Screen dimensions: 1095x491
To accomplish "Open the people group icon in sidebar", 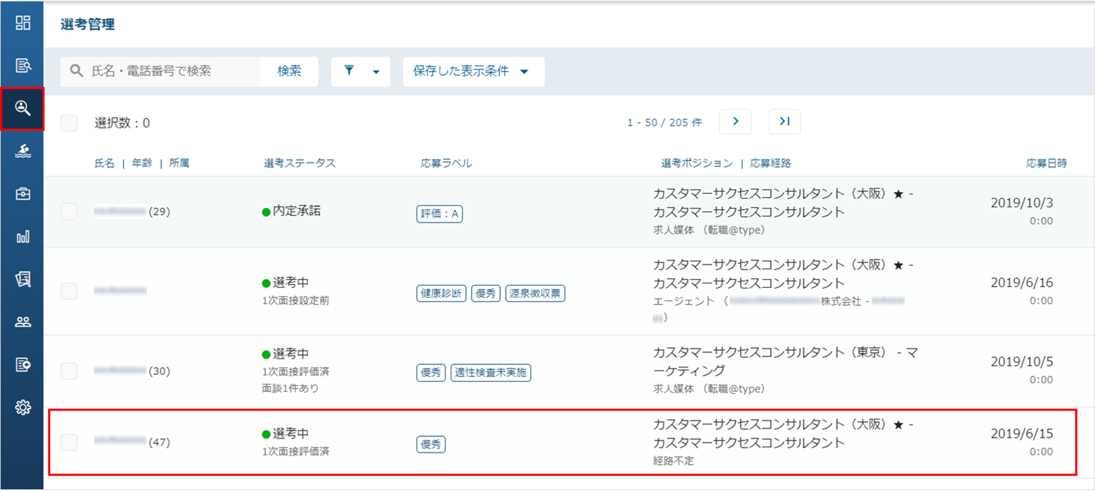I will click(23, 322).
